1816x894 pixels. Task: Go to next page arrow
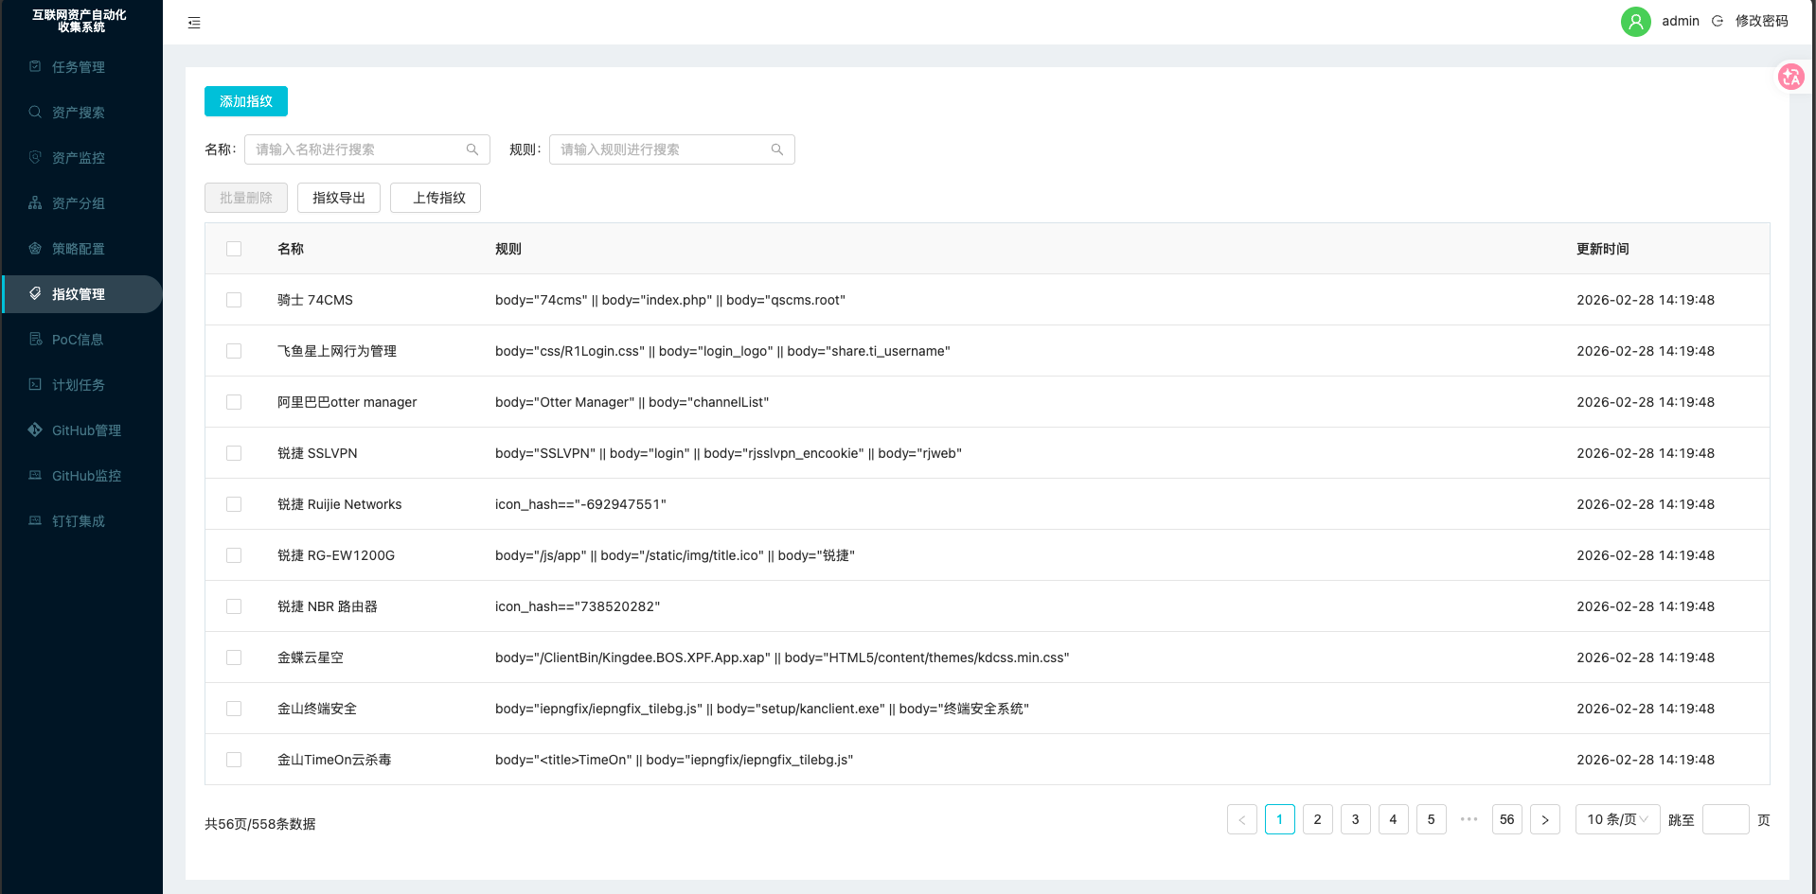point(1544,819)
